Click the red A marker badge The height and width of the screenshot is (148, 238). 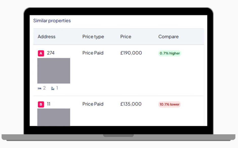tap(41, 53)
